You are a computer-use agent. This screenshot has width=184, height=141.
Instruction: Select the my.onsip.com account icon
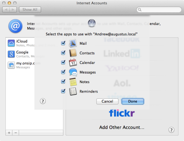point(11,65)
